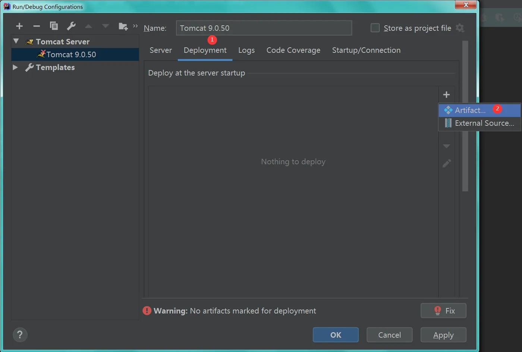The height and width of the screenshot is (352, 522).
Task: Click the No artifacts marked warning text
Action: 253,311
